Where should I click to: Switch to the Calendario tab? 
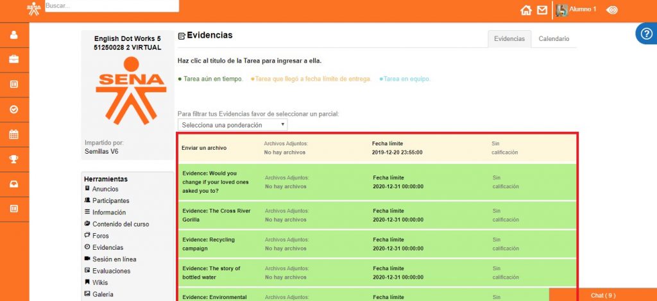click(554, 39)
